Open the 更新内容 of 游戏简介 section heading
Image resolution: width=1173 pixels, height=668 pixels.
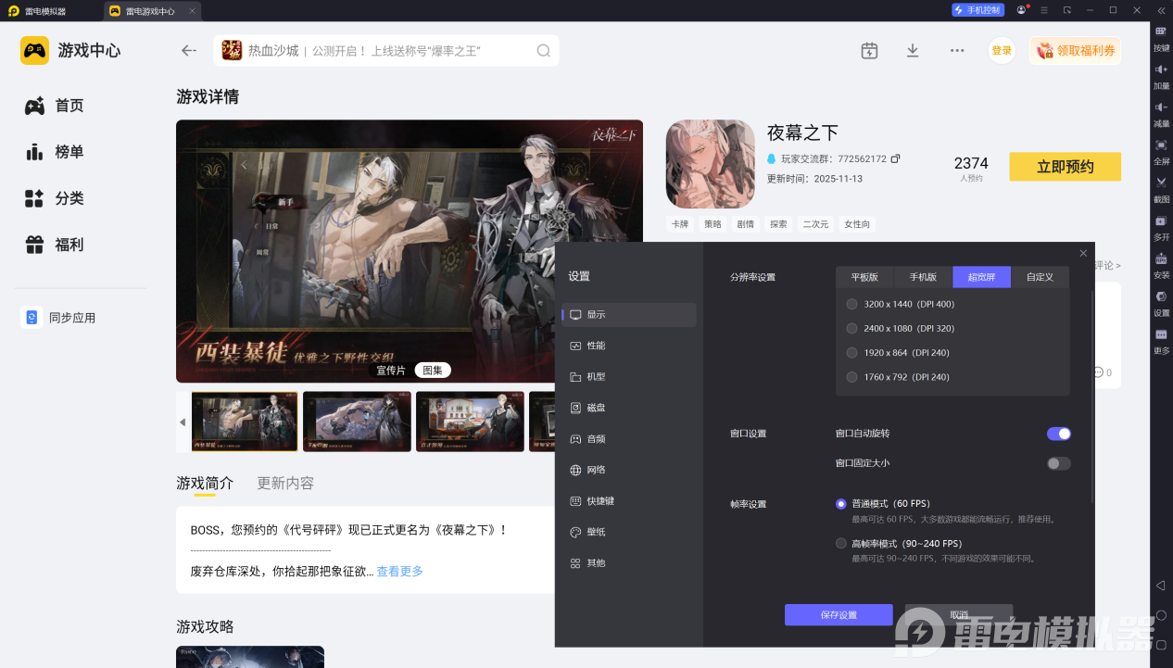pos(284,483)
